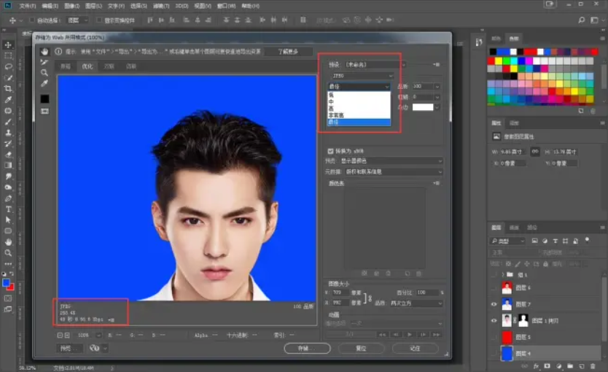The image size is (608, 372).
Task: Select the Slice Select tool in the dialog
Action: pos(44,62)
